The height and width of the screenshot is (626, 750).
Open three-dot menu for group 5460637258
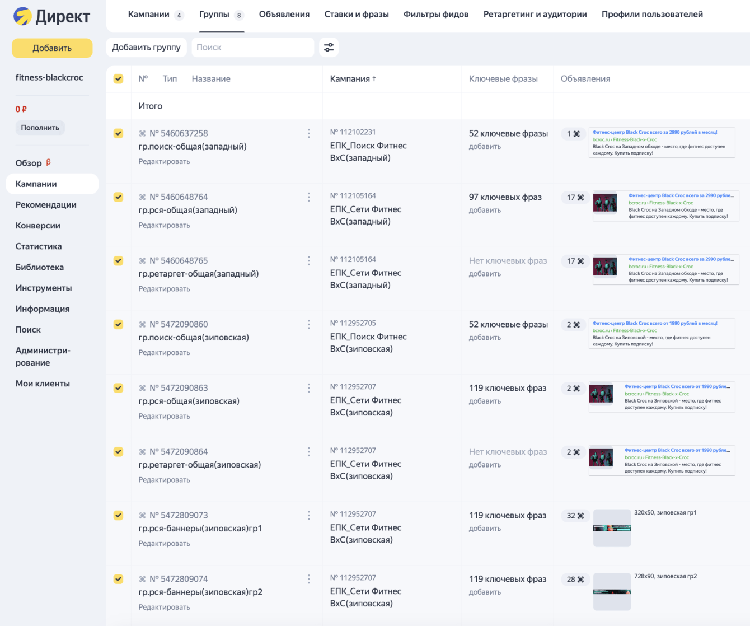click(x=308, y=133)
